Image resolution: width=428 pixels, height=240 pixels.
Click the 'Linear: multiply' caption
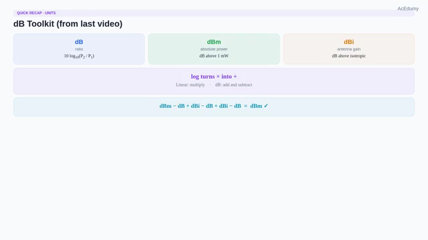click(x=190, y=85)
